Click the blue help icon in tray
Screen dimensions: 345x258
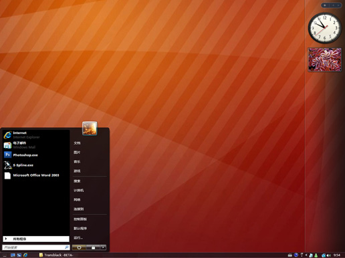[x=296, y=255]
